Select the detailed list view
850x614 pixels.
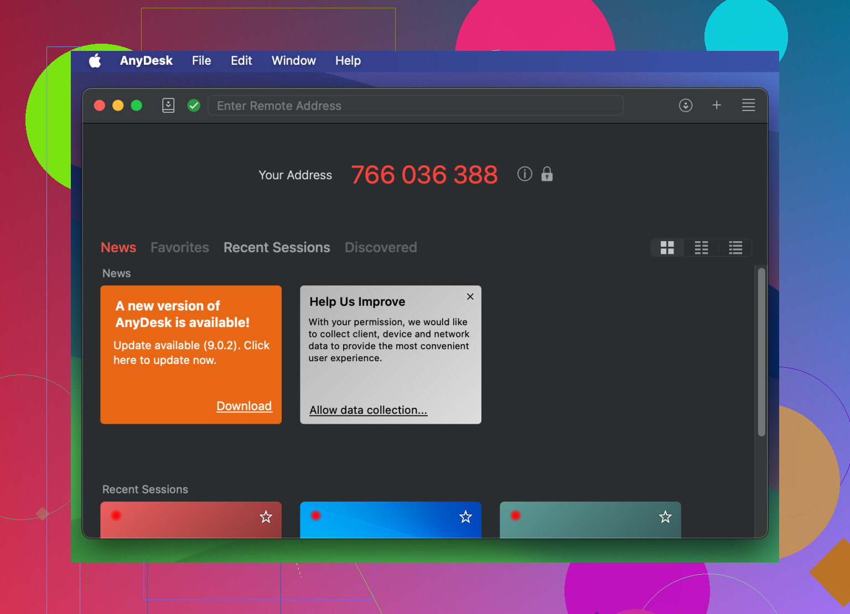point(735,248)
